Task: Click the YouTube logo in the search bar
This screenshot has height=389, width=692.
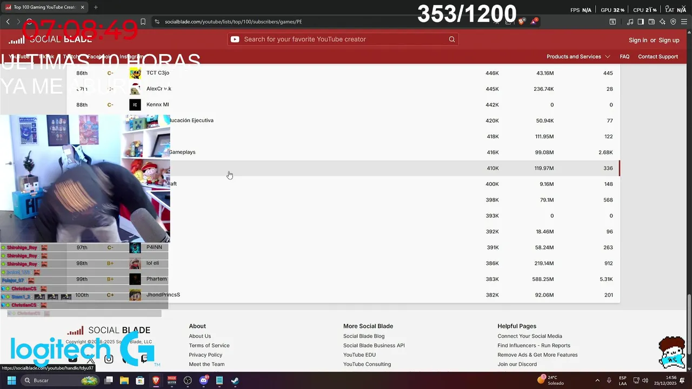Action: click(235, 39)
